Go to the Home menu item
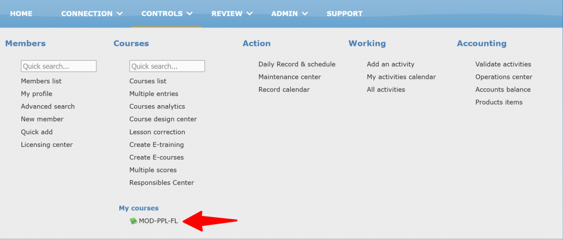This screenshot has height=240, width=563. point(21,14)
